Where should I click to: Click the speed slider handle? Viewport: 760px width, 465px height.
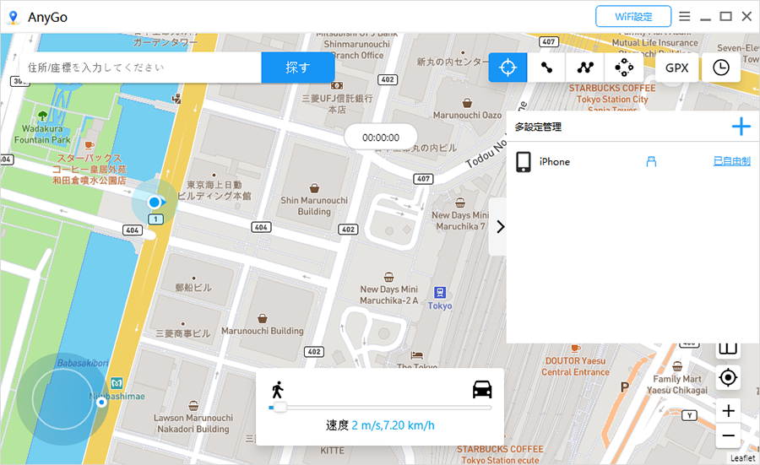(279, 408)
